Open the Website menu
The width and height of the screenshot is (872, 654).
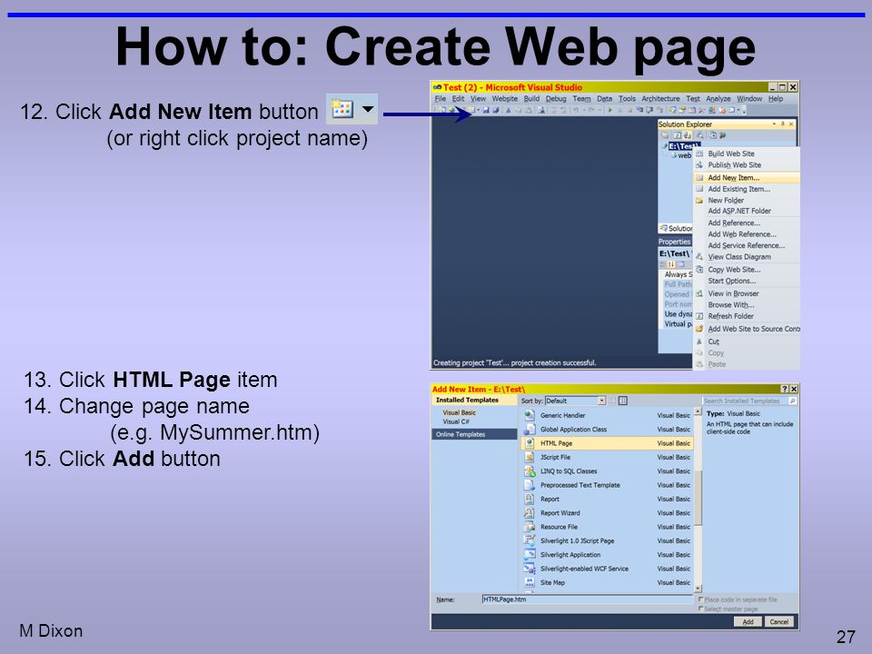(504, 98)
